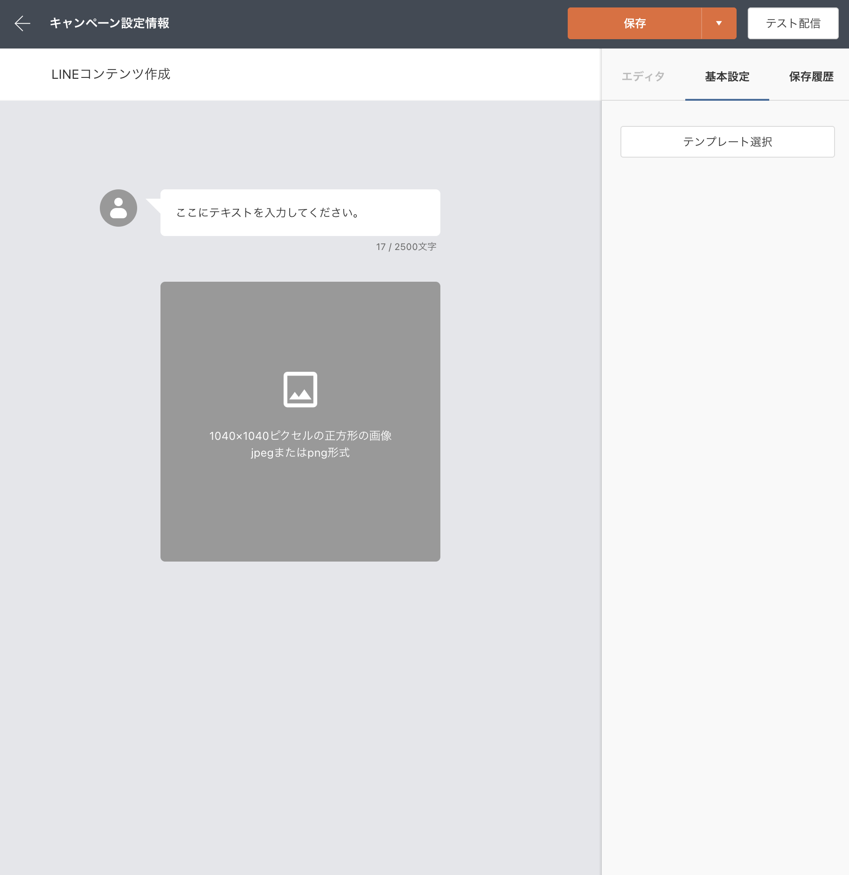Click the speech bubble tail pointer
The width and height of the screenshot is (849, 875).
point(154,204)
